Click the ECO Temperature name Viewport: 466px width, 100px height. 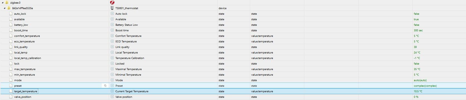click(x=126, y=42)
